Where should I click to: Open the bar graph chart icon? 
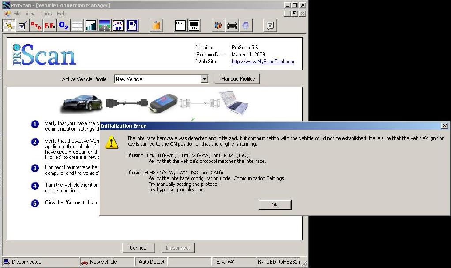91,26
